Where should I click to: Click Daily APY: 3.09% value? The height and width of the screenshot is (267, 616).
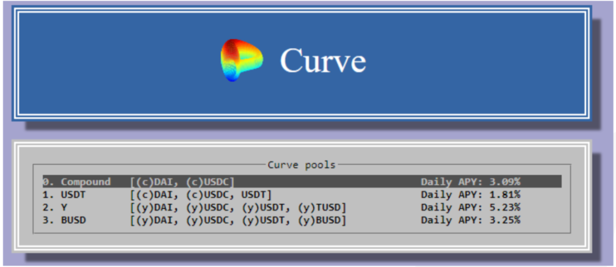click(x=471, y=181)
